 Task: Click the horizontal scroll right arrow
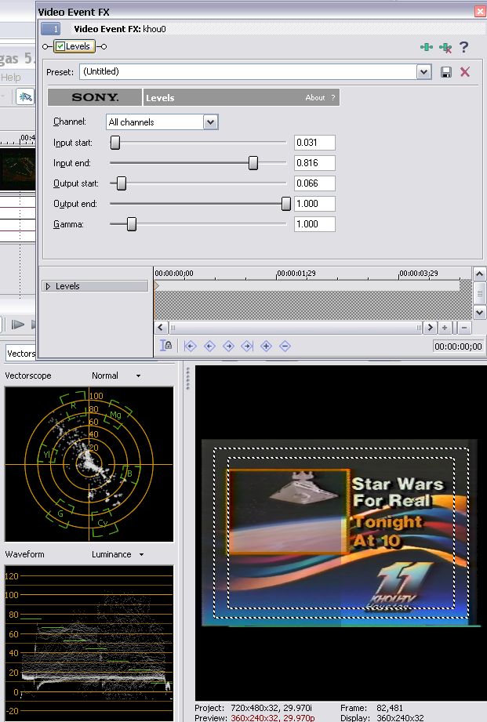click(x=431, y=328)
